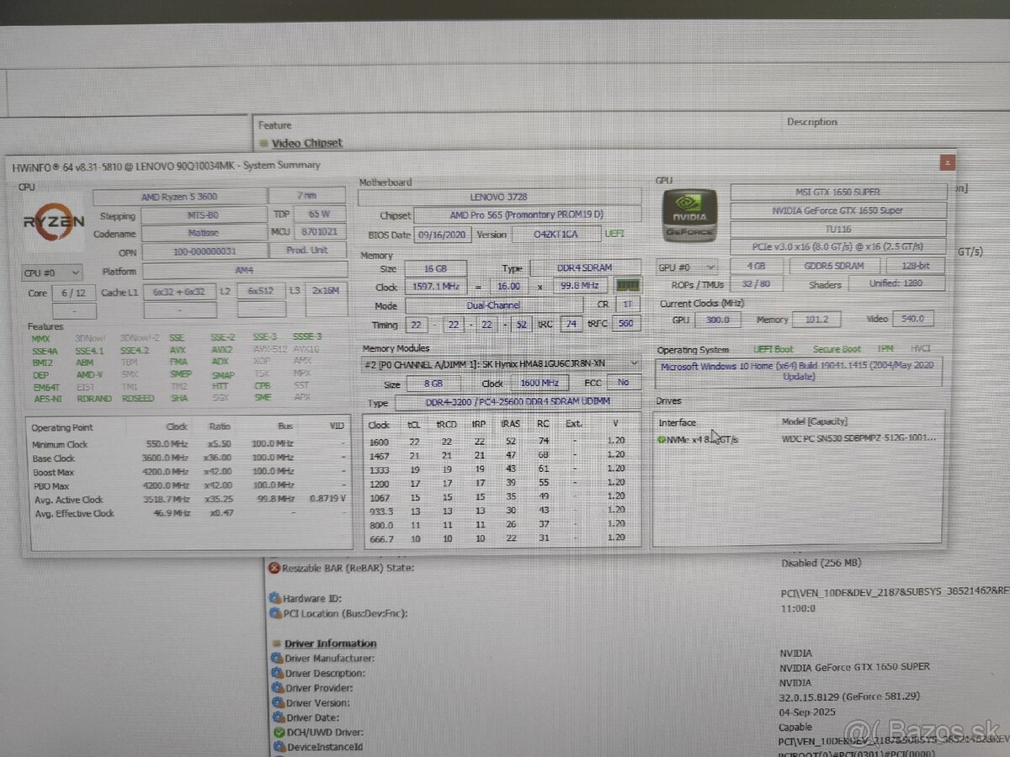Toggle the TPM status indicator
The image size is (1010, 757).
click(885, 348)
